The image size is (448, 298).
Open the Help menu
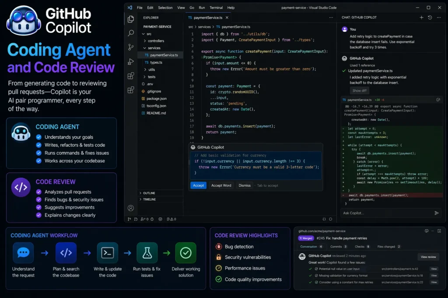[231, 8]
